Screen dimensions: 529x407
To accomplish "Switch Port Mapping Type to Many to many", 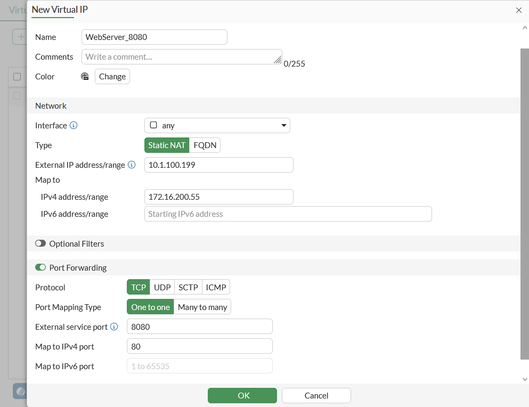I will pos(201,306).
